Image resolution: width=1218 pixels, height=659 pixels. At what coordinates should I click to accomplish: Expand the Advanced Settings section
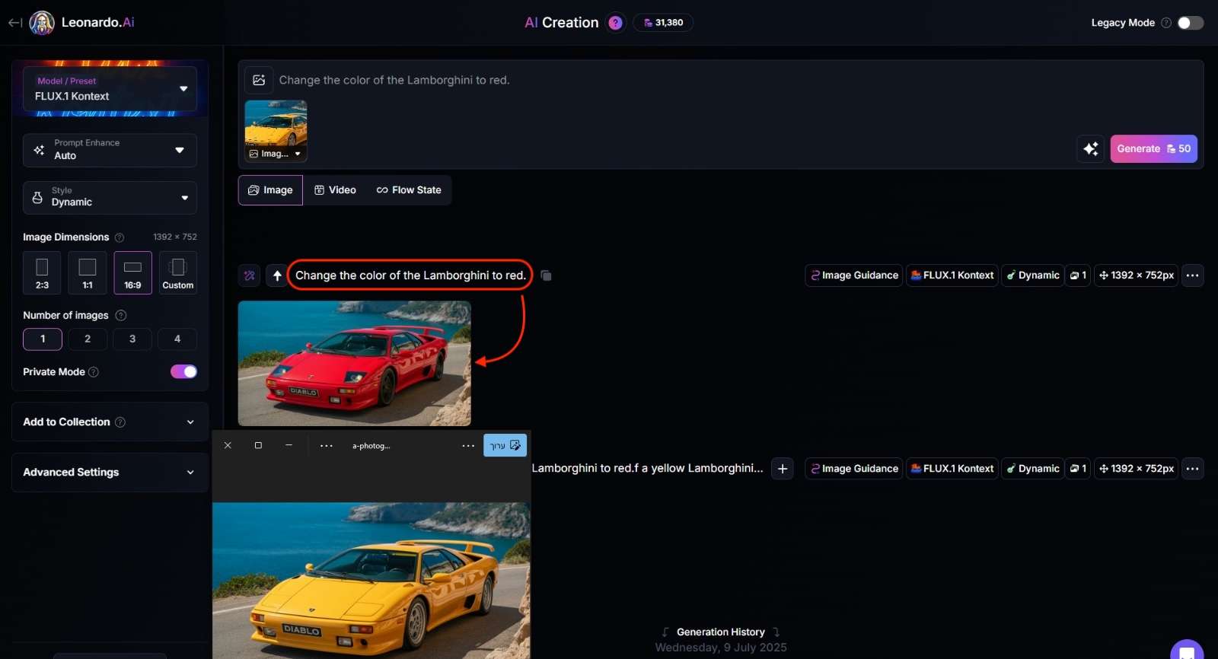[x=110, y=473]
